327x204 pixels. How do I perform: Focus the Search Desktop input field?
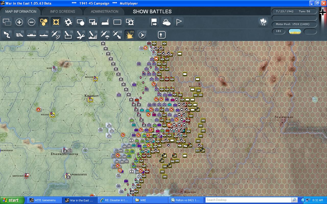248,200
